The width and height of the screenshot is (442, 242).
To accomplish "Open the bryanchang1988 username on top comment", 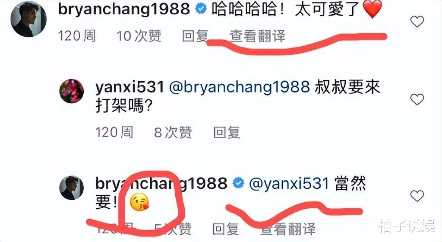I will coord(124,10).
